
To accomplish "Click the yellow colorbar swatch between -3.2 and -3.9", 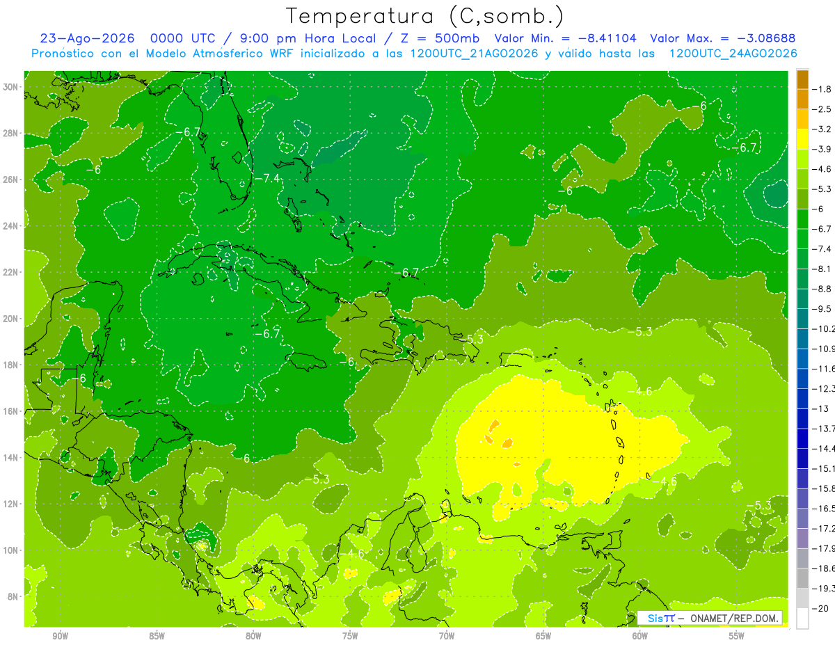I will click(x=802, y=139).
